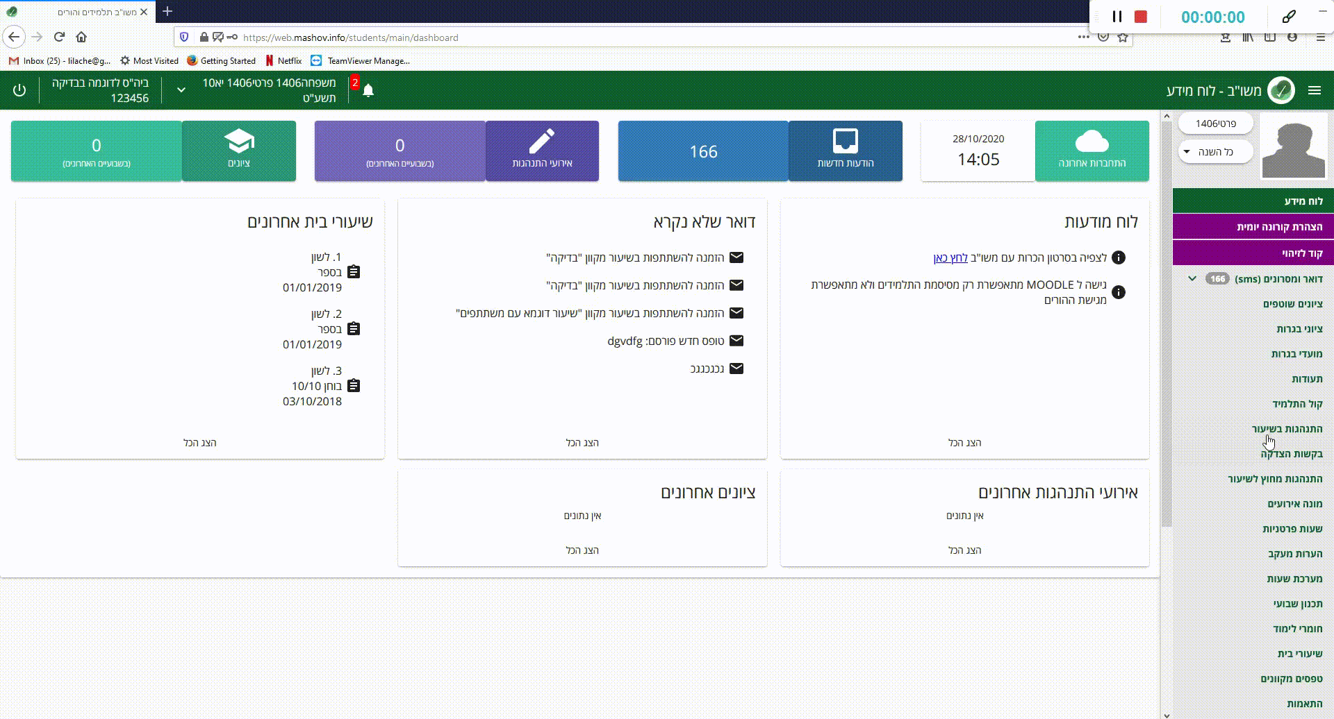Click the inbox new messages tile
The width and height of the screenshot is (1334, 719).
(845, 151)
